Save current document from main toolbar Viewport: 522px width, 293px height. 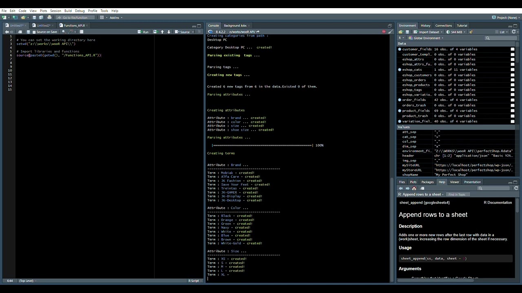click(x=34, y=17)
